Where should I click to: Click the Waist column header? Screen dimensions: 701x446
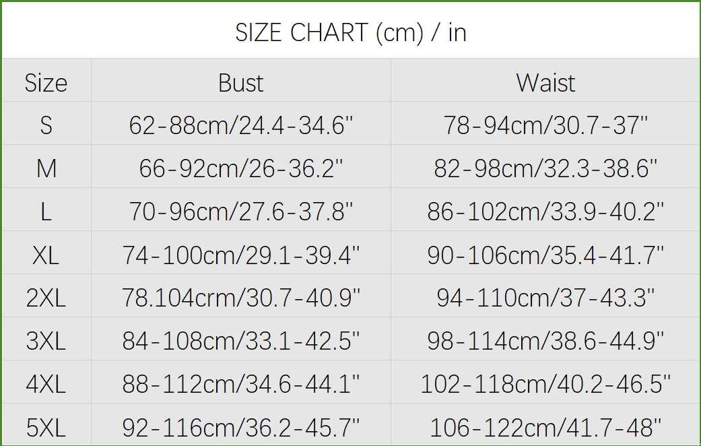click(x=545, y=83)
